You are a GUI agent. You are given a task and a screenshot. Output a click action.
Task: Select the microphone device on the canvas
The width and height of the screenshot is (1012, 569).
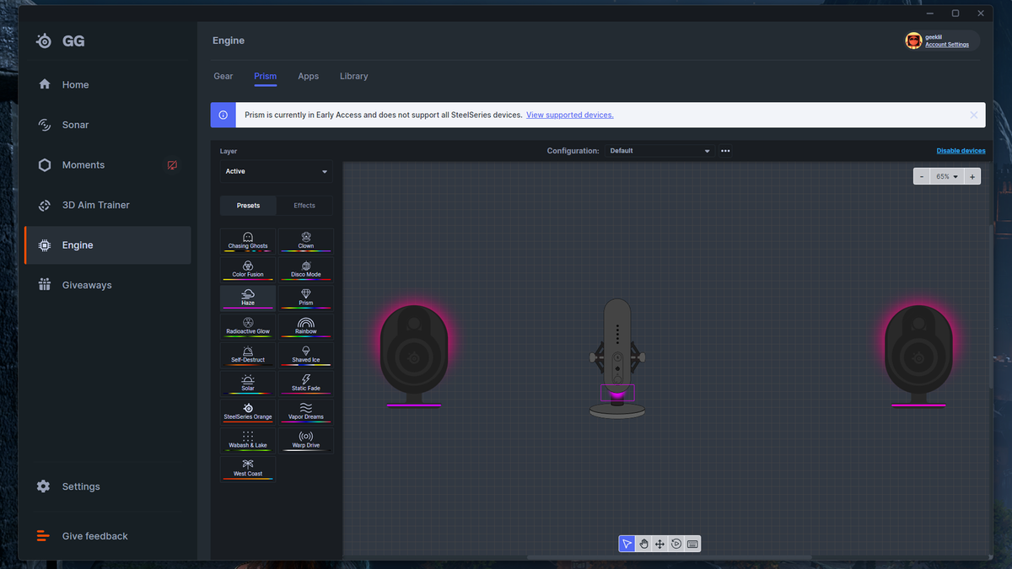coord(617,358)
